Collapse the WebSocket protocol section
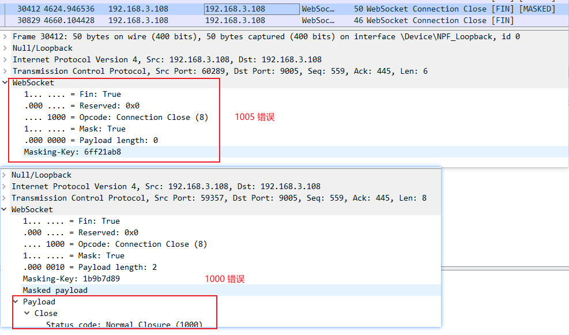 point(5,82)
